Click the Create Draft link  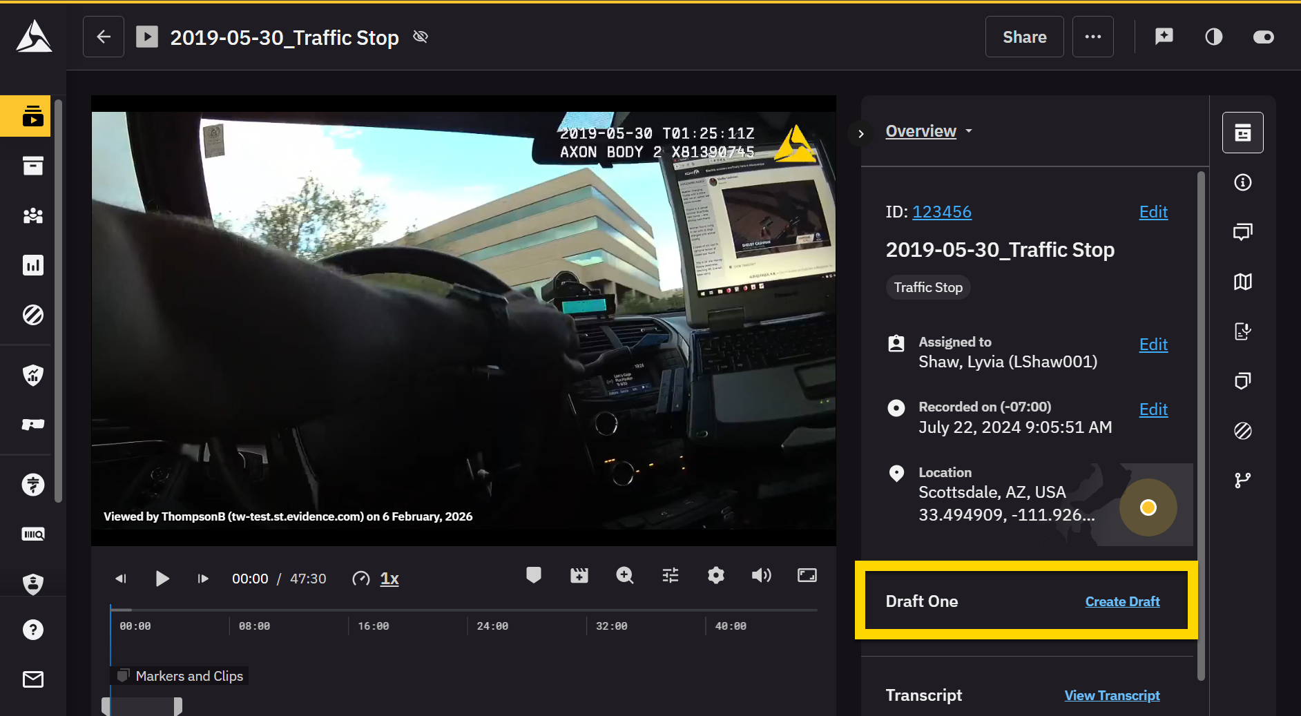click(1122, 601)
